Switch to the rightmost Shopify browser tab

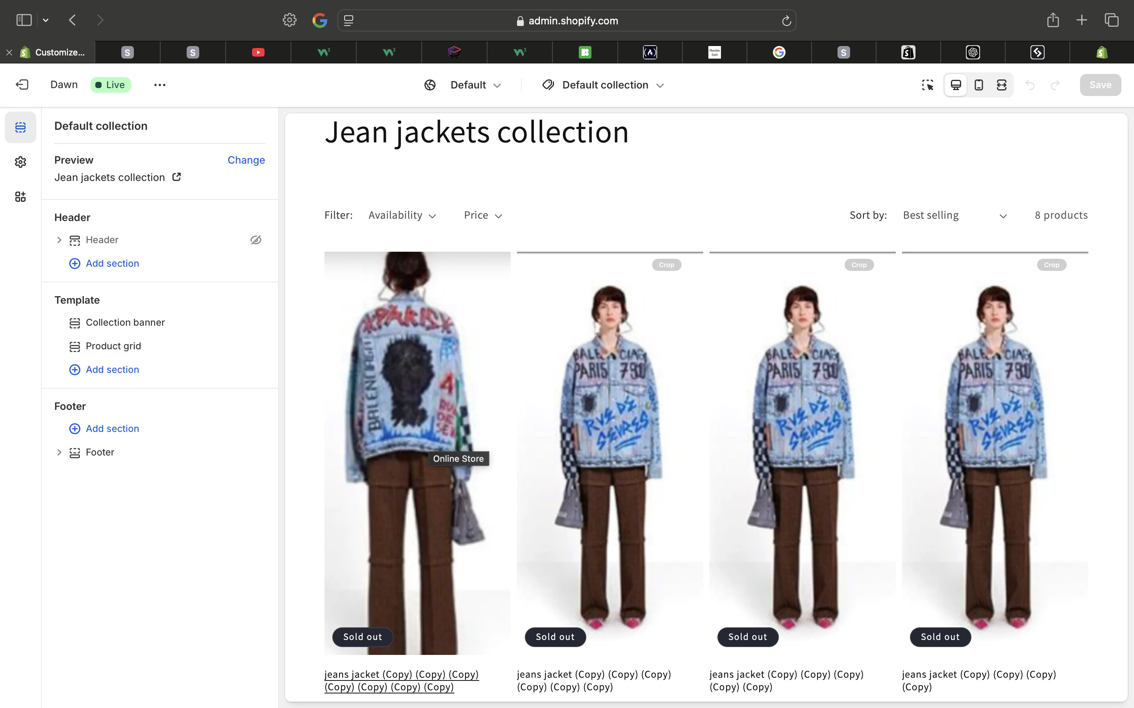pyautogui.click(x=1102, y=52)
